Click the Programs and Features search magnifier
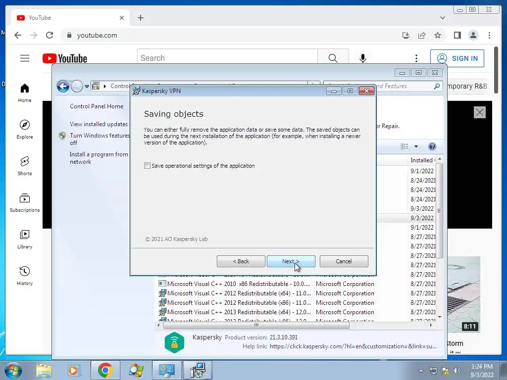This screenshot has width=507, height=380. point(437,86)
